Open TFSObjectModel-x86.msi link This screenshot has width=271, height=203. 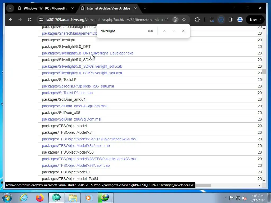click(89, 159)
